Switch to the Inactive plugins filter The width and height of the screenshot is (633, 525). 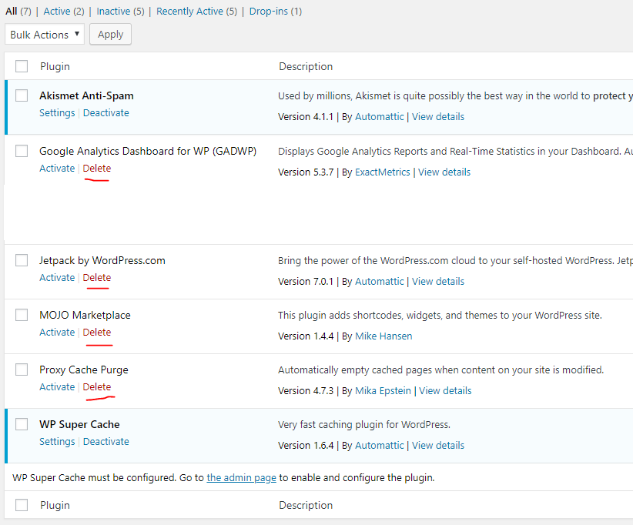pyautogui.click(x=113, y=12)
